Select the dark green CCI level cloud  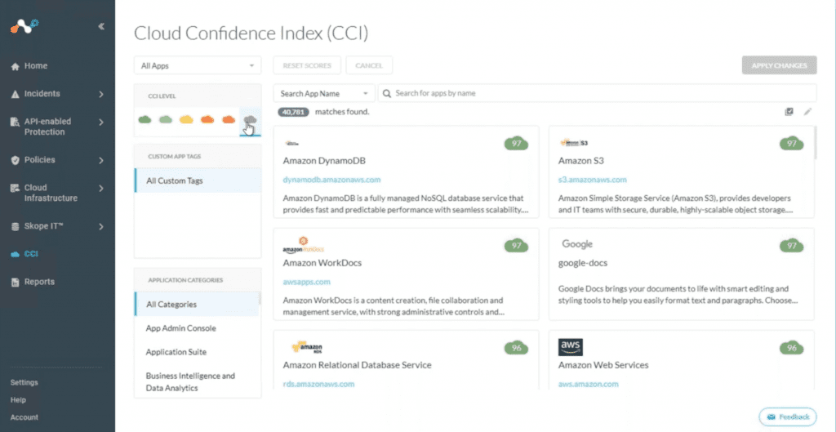point(145,119)
